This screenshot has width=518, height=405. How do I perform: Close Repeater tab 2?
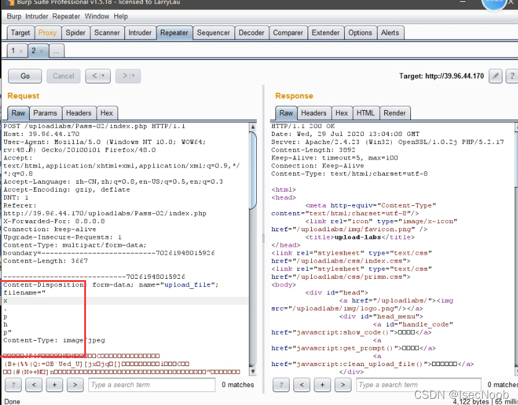coord(41,51)
